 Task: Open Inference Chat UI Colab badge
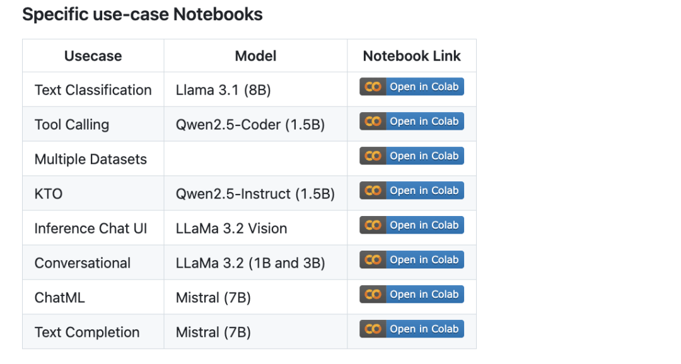coord(412,225)
